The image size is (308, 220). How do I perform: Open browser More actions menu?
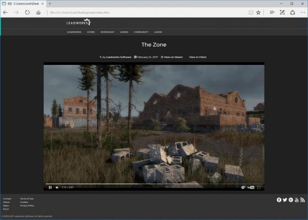pyautogui.click(x=302, y=12)
